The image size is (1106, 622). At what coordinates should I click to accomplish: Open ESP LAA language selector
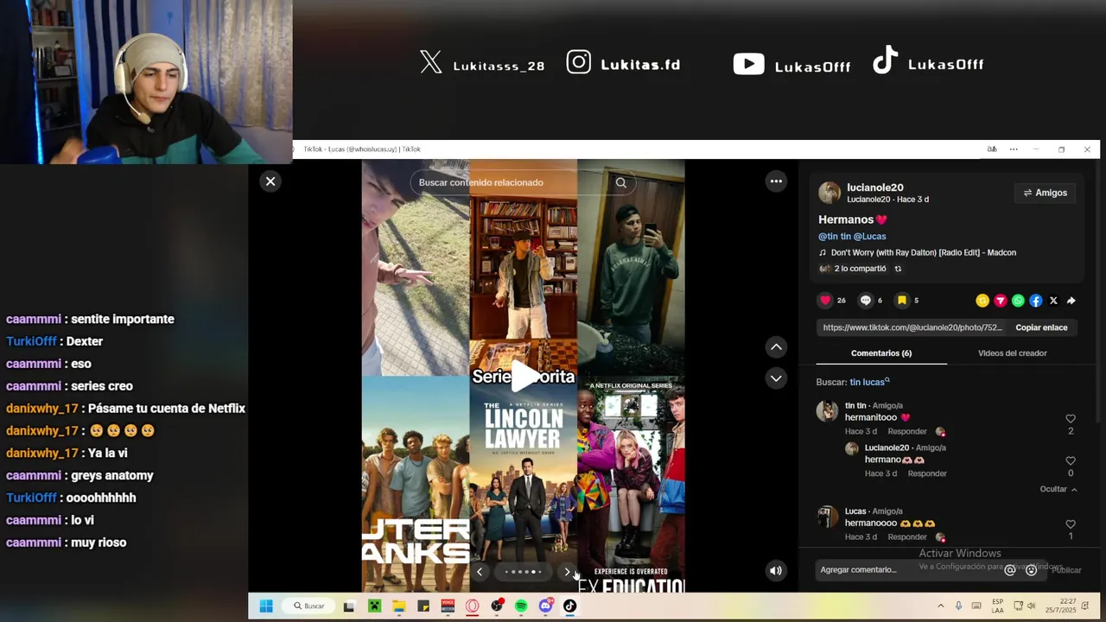pyautogui.click(x=998, y=606)
